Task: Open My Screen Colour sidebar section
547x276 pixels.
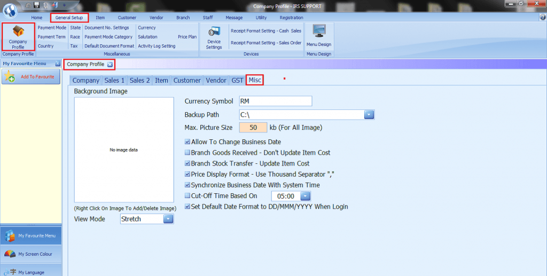Action: coord(30,254)
